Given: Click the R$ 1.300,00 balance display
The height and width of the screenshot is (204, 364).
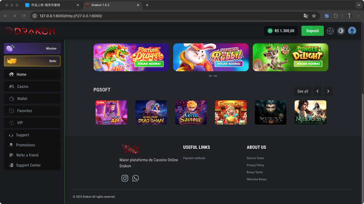Looking at the screenshot, I should tap(281, 31).
